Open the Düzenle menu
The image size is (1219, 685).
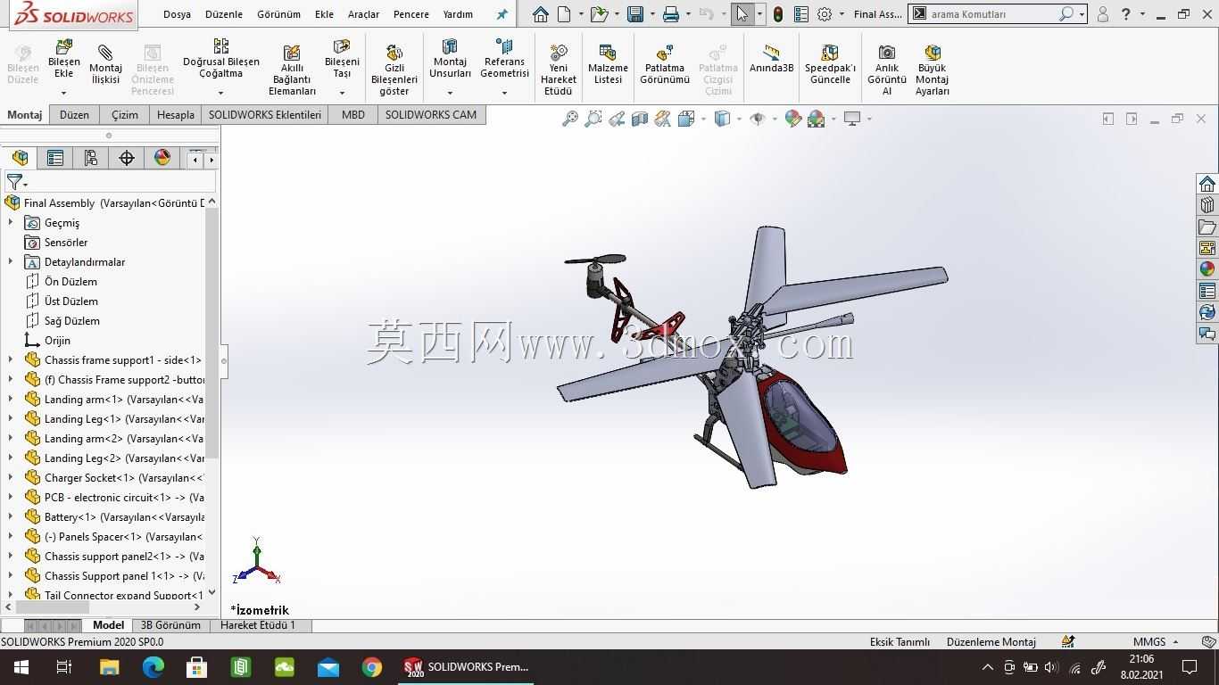pyautogui.click(x=223, y=14)
